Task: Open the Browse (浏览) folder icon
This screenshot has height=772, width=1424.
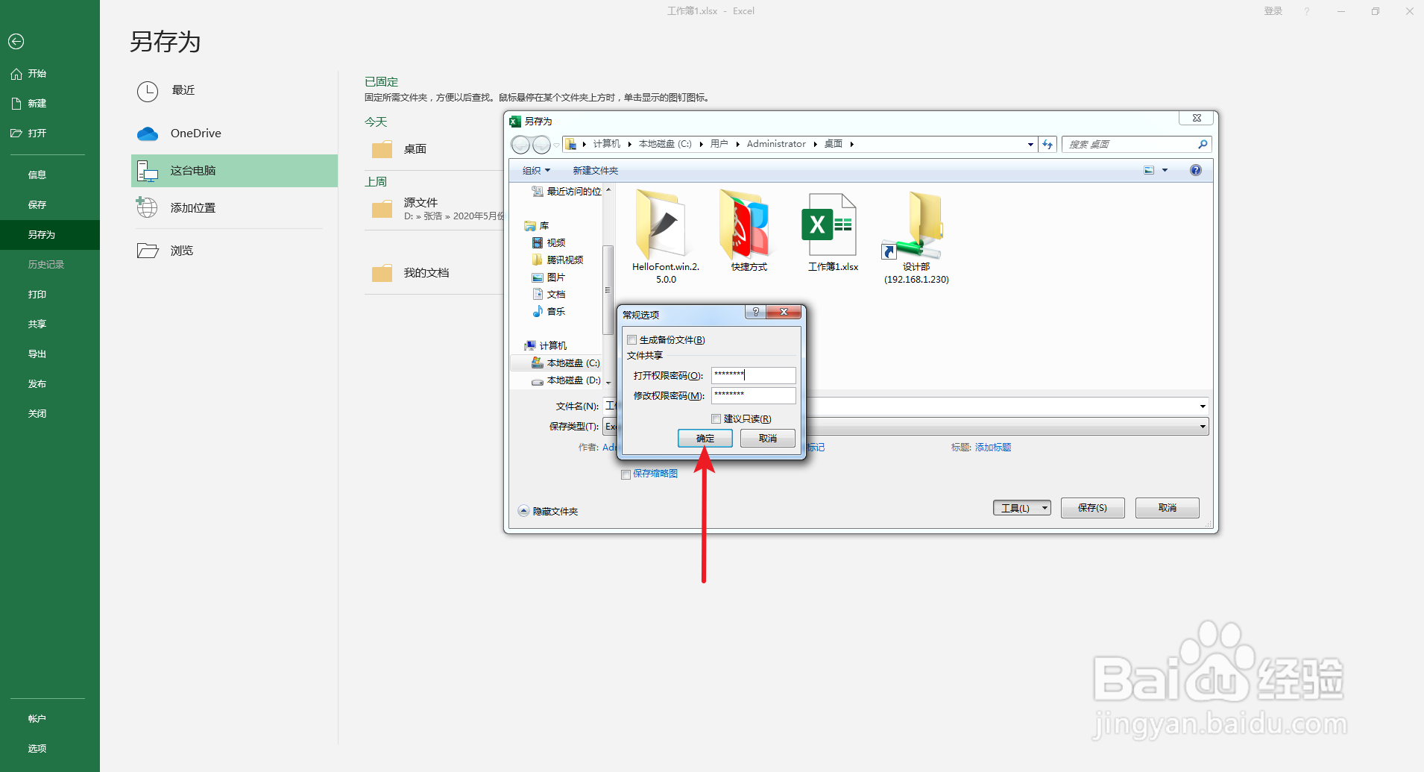Action: (148, 251)
